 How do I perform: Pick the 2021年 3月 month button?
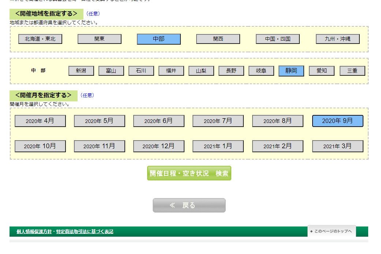coord(337,146)
